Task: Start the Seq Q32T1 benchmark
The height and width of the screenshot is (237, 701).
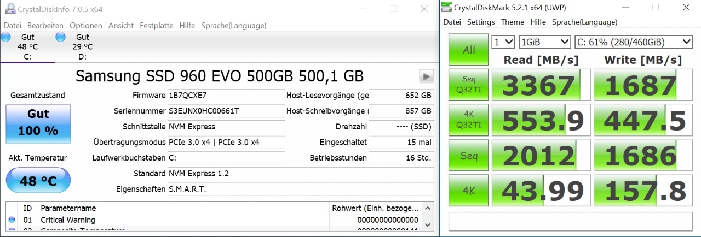Action: point(469,86)
